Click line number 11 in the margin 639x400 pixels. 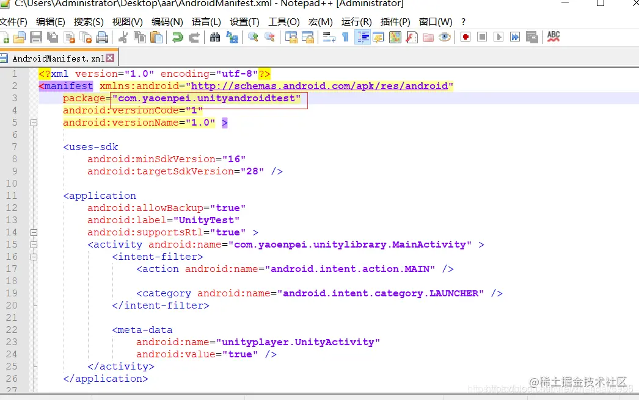point(12,196)
